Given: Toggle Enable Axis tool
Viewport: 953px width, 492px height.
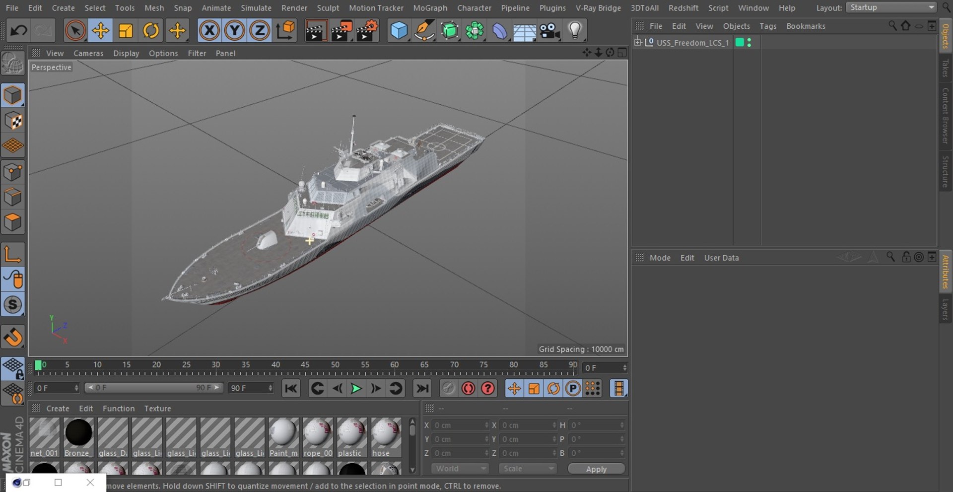Looking at the screenshot, I should 13,254.
